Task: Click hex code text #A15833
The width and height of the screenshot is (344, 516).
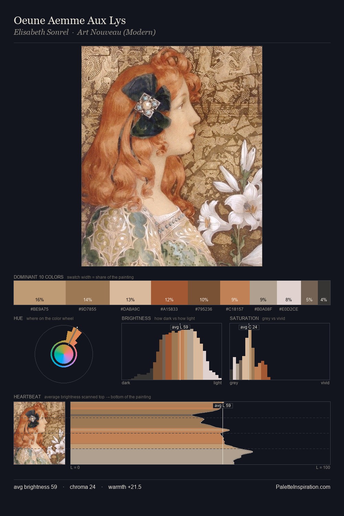Action: point(169,309)
